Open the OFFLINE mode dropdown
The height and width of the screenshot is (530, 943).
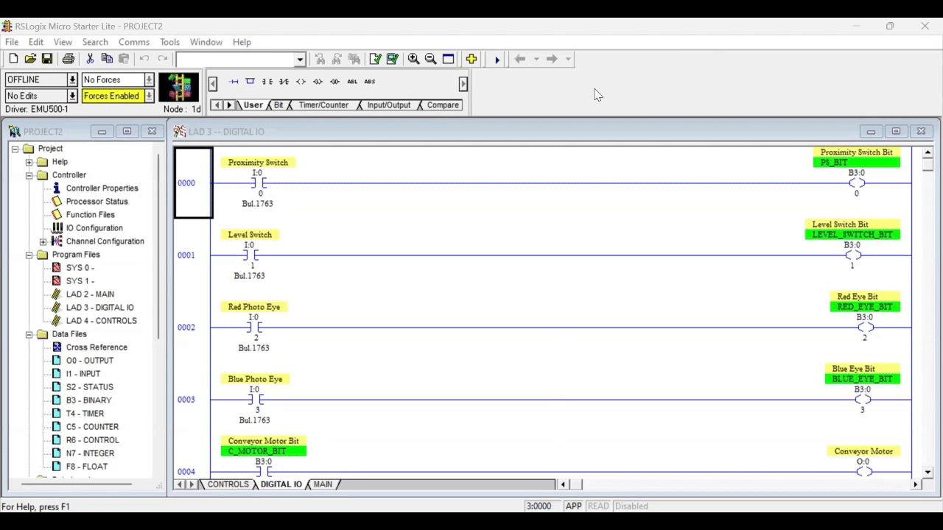tap(72, 79)
